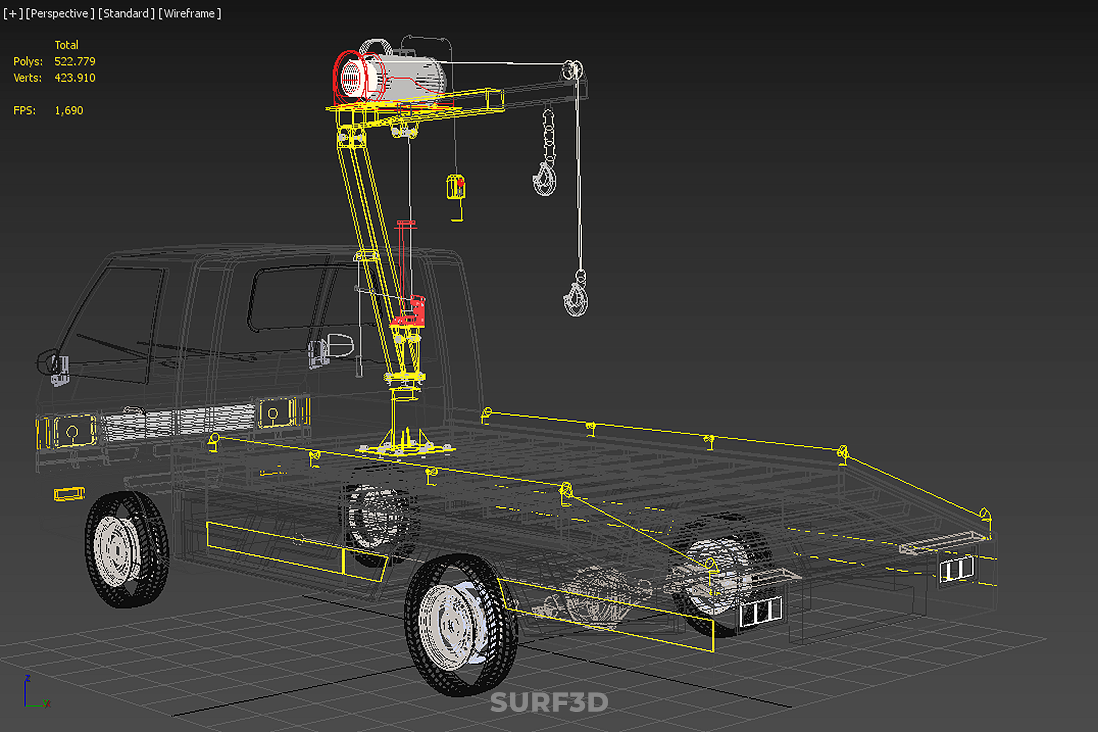Click the SURF3D watermark text
The image size is (1098, 732).
[549, 703]
